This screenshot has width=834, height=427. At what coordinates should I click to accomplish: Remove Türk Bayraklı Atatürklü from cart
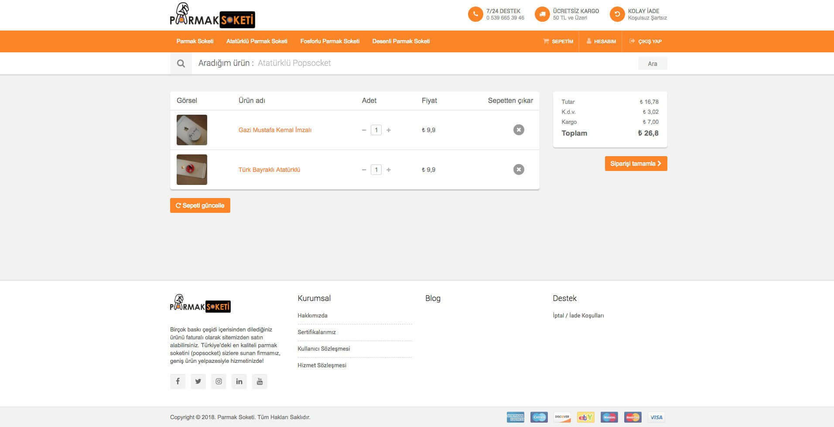tap(518, 169)
